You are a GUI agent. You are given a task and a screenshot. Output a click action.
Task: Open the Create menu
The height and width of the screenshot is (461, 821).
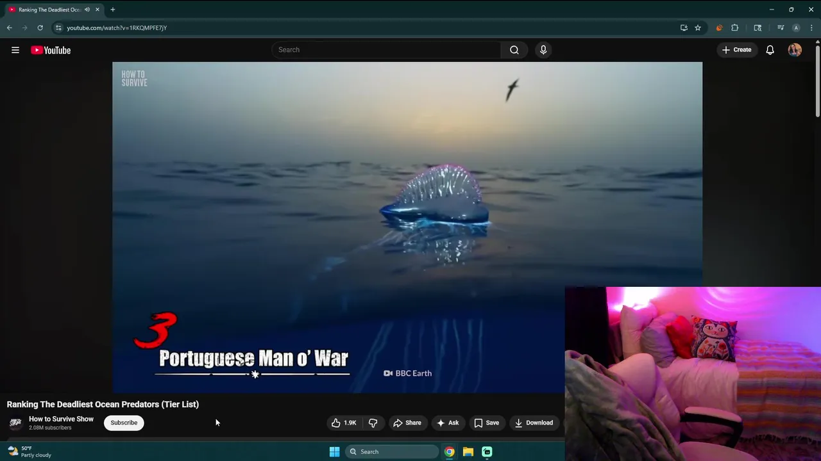(736, 50)
